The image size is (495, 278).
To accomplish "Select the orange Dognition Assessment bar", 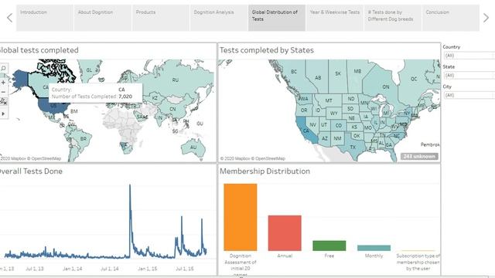I will 241,217.
